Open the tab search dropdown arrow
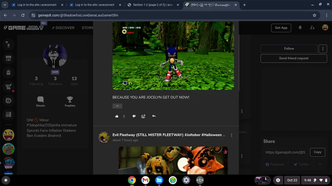Screen dimensions: 332x186 (5, 5)
